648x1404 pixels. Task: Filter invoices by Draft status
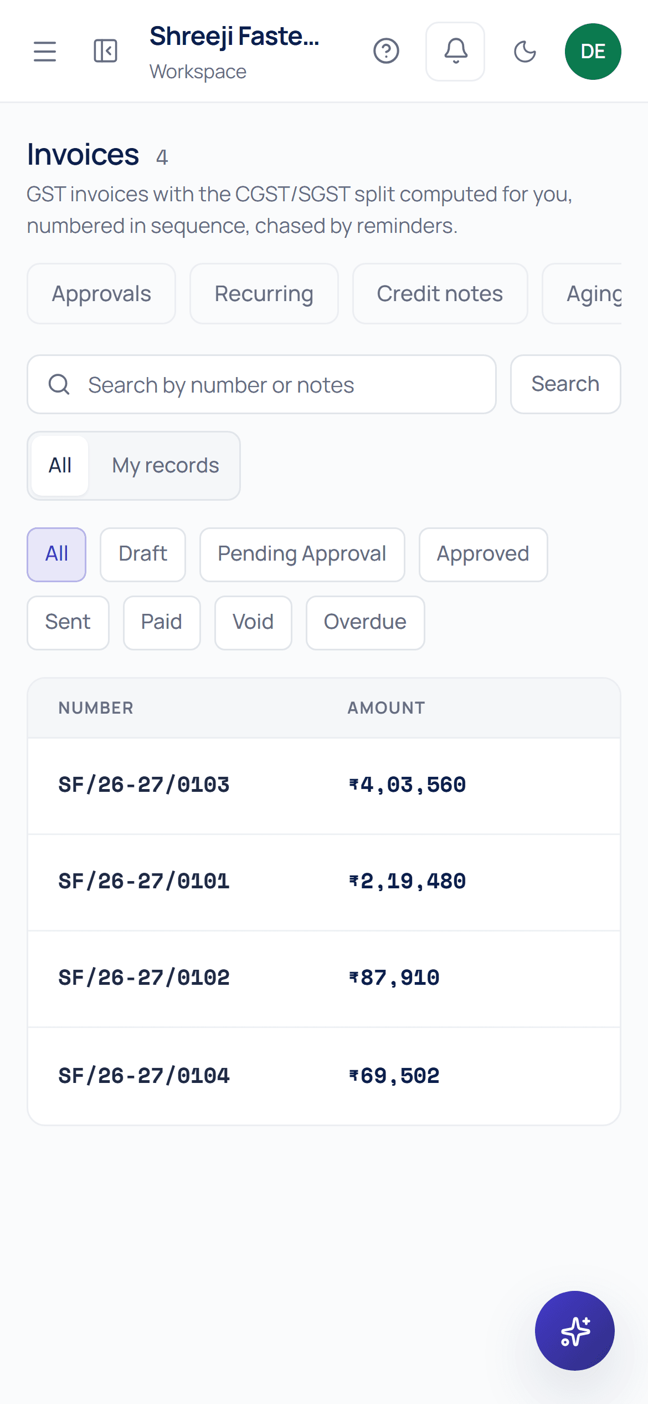pyautogui.click(x=143, y=555)
